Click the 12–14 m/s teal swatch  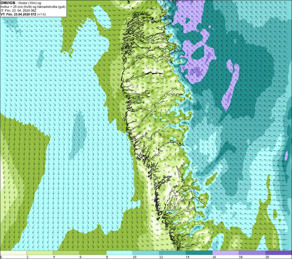(173, 253)
